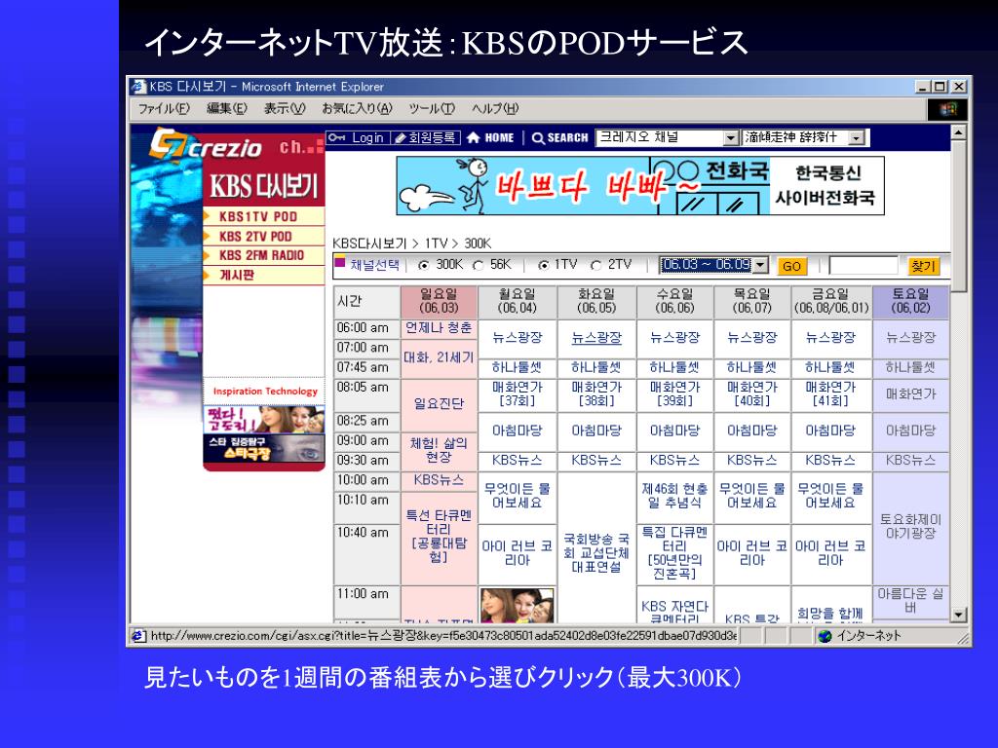
Task: Click the scroll up arrow of the page
Action: [958, 132]
